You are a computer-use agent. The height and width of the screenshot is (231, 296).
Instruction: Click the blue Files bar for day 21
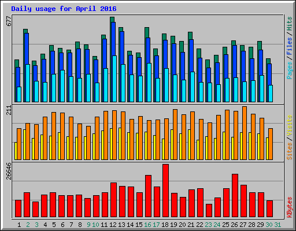click(x=191, y=55)
